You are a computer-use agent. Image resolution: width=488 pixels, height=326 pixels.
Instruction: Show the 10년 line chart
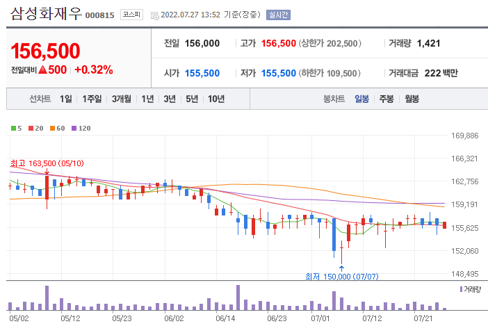tap(216, 99)
